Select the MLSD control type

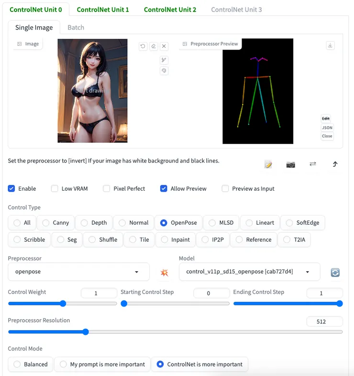point(221,223)
